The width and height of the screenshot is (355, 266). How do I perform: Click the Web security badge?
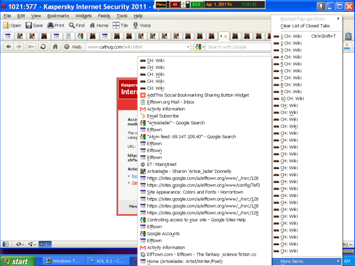73,47
